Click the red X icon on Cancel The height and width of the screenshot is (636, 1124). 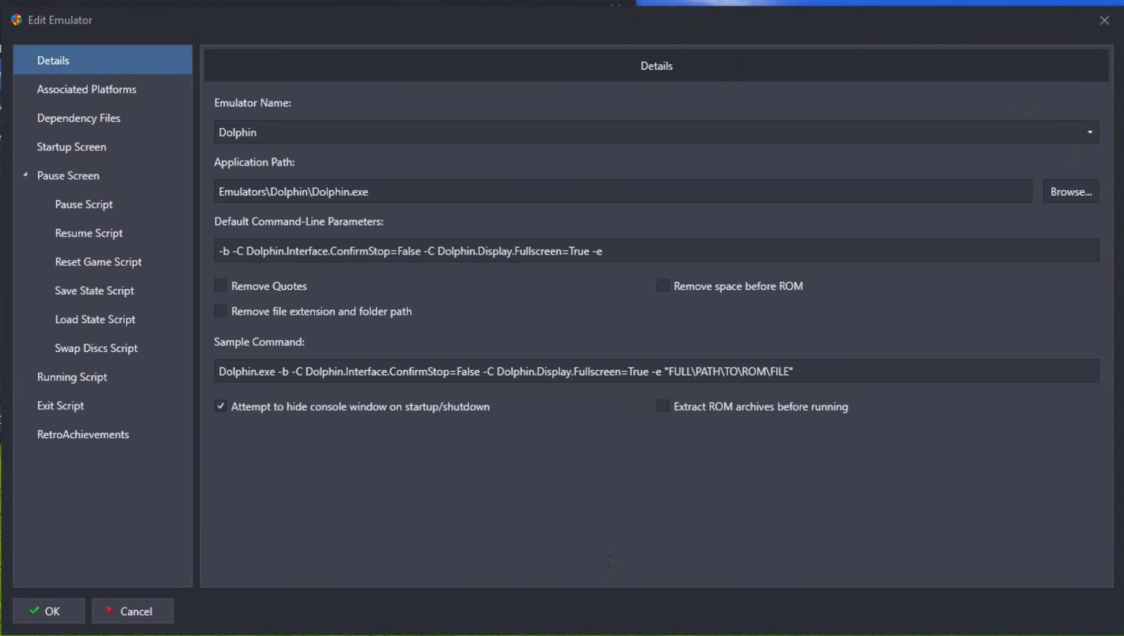(109, 610)
